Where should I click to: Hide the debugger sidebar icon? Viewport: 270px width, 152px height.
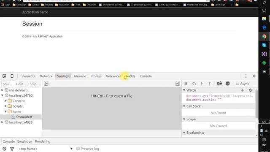click(178, 84)
